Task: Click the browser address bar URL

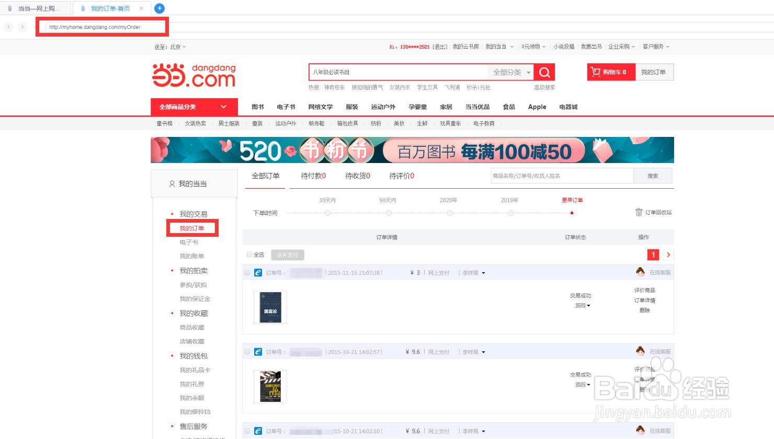Action: (95, 27)
